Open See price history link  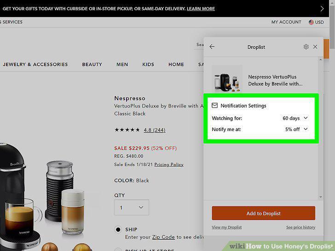click(x=301, y=227)
